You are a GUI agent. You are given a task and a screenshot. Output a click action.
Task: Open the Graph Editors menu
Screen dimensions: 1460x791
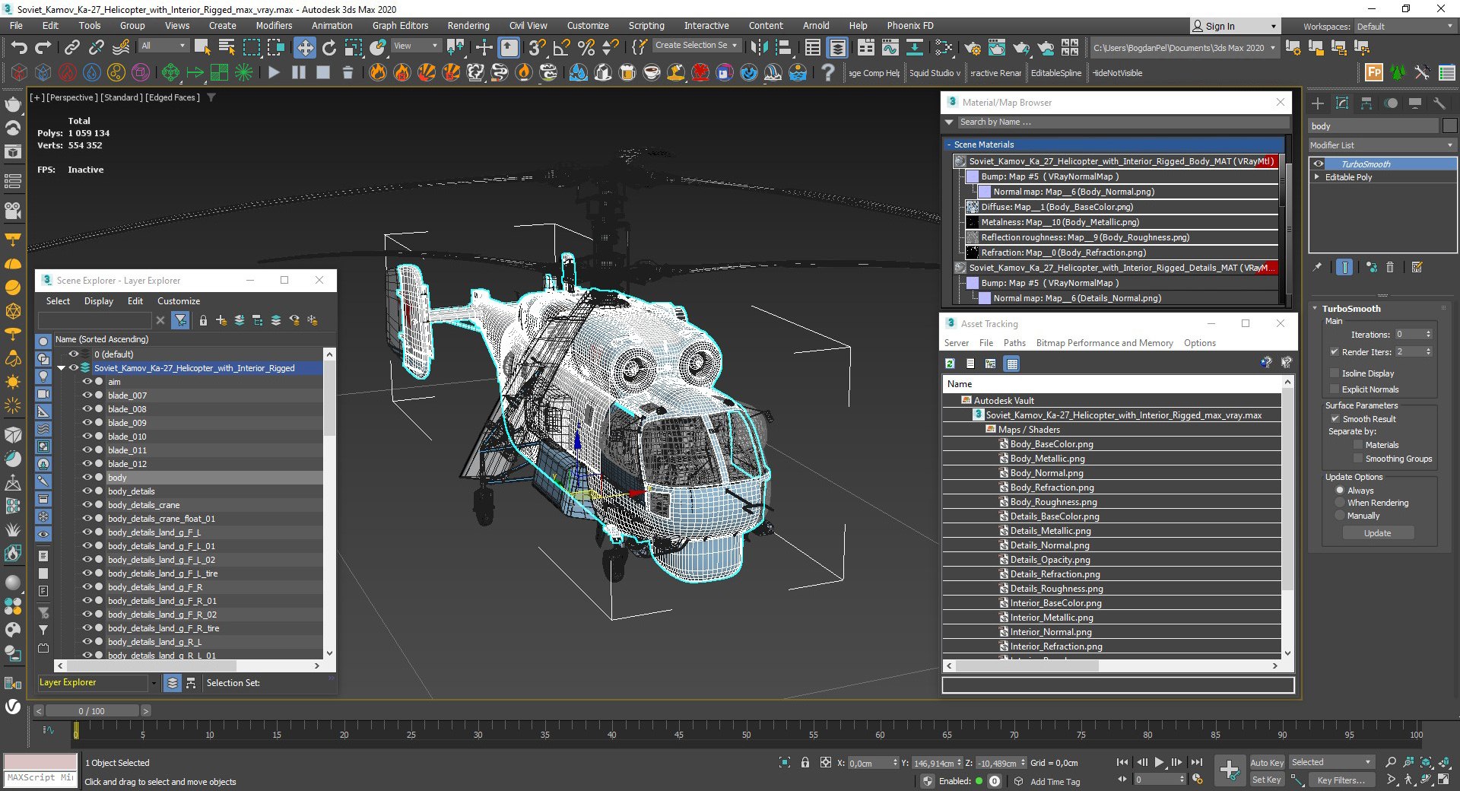point(400,26)
